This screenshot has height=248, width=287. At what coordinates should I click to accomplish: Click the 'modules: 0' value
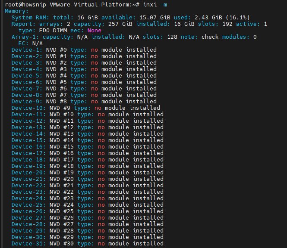pos(240,37)
